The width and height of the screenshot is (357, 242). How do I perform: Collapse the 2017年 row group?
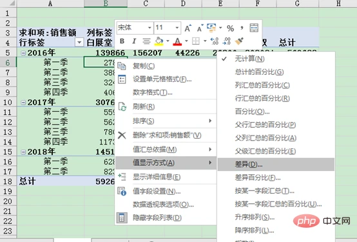[x=23, y=103]
